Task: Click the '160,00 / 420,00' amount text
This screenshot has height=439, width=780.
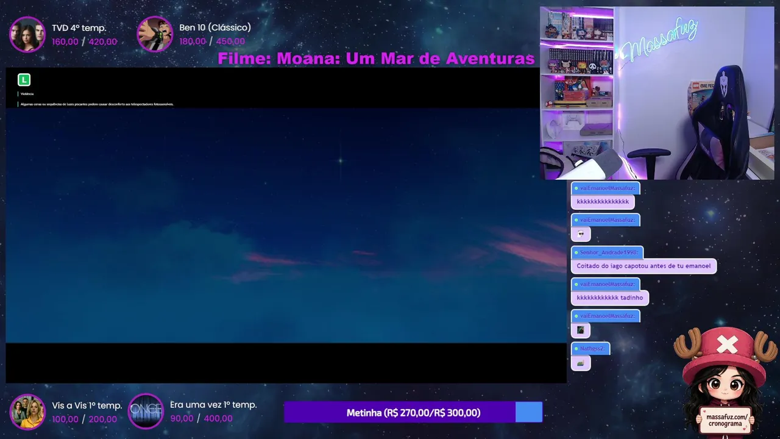Action: (84, 41)
